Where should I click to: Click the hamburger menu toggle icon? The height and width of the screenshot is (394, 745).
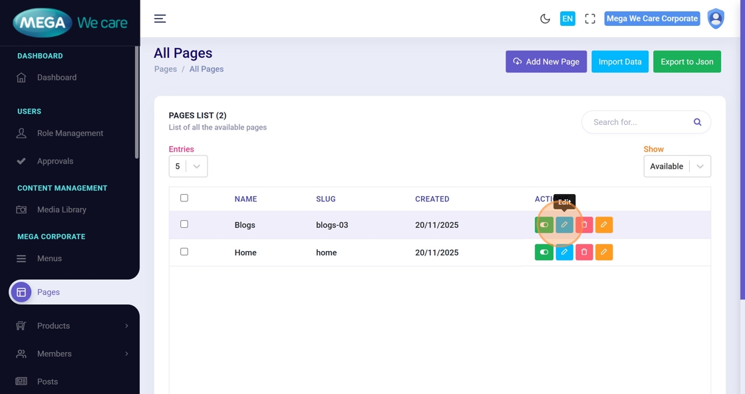click(x=160, y=19)
